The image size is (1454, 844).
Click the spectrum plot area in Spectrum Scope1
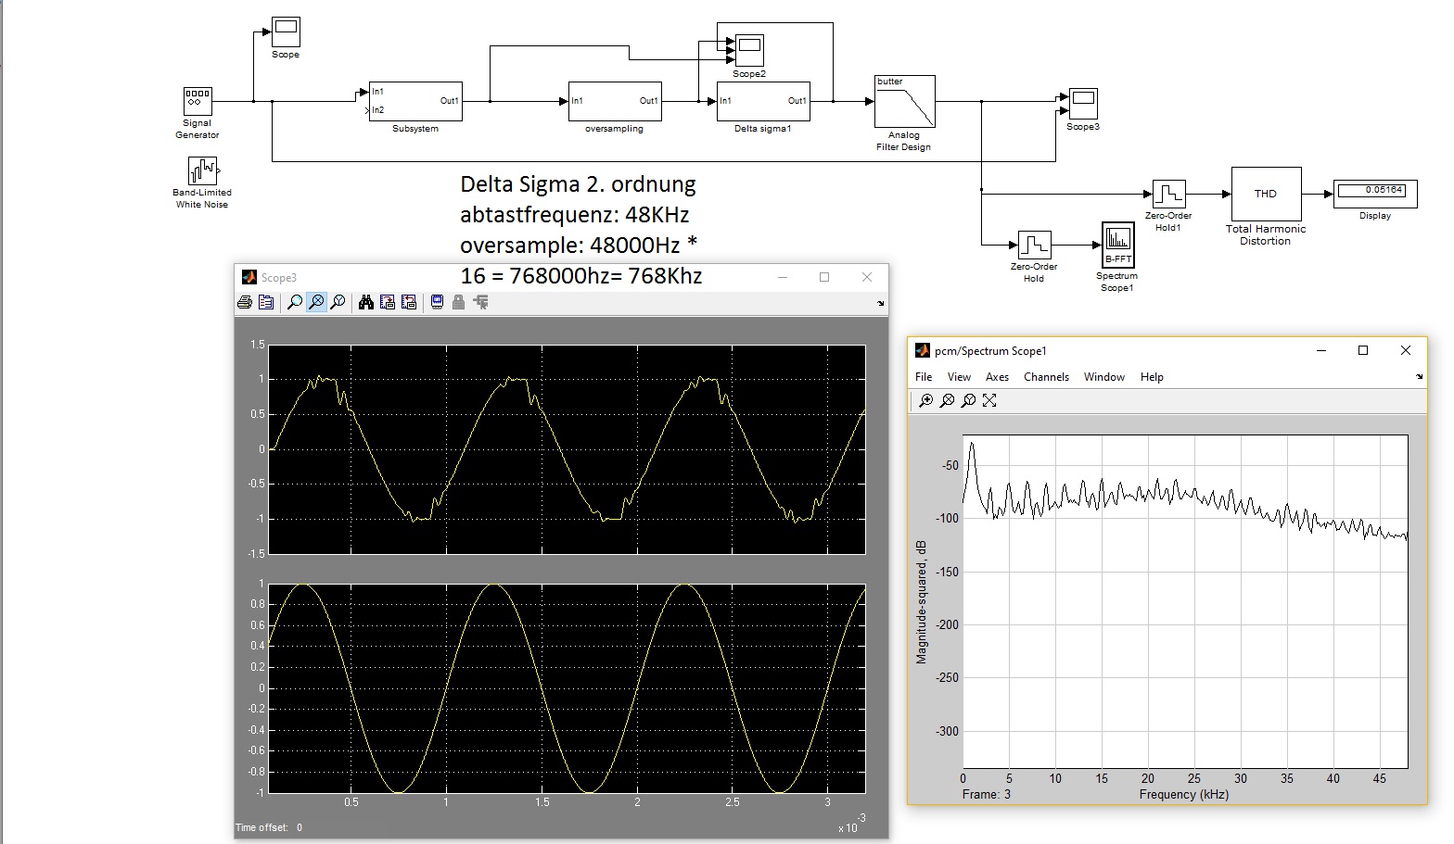point(1185,601)
